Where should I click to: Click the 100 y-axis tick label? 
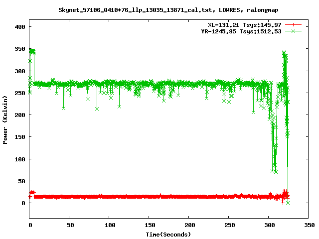tap(20, 159)
